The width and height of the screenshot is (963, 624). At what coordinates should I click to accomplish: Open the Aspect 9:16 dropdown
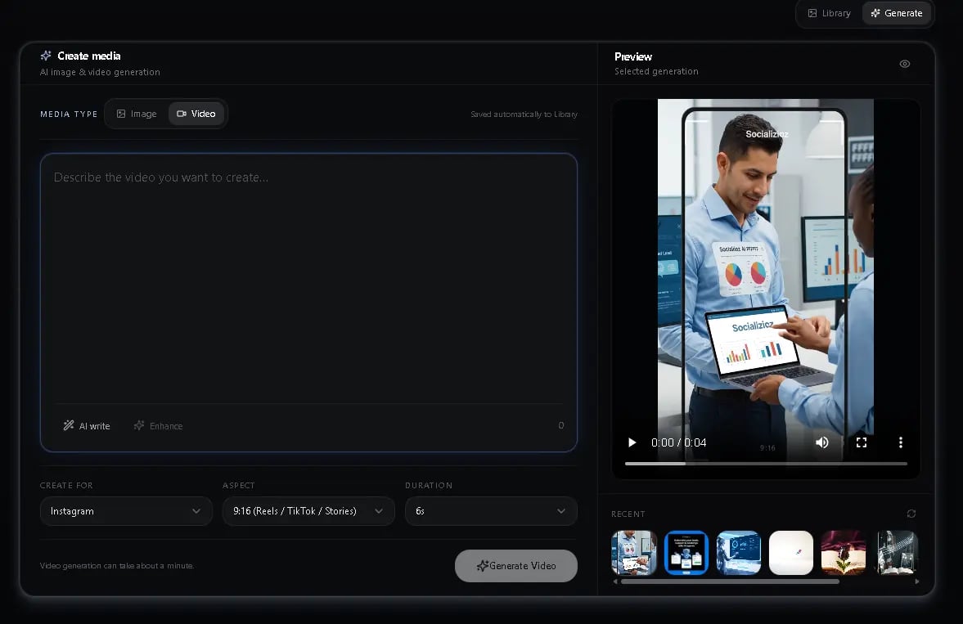(x=308, y=511)
